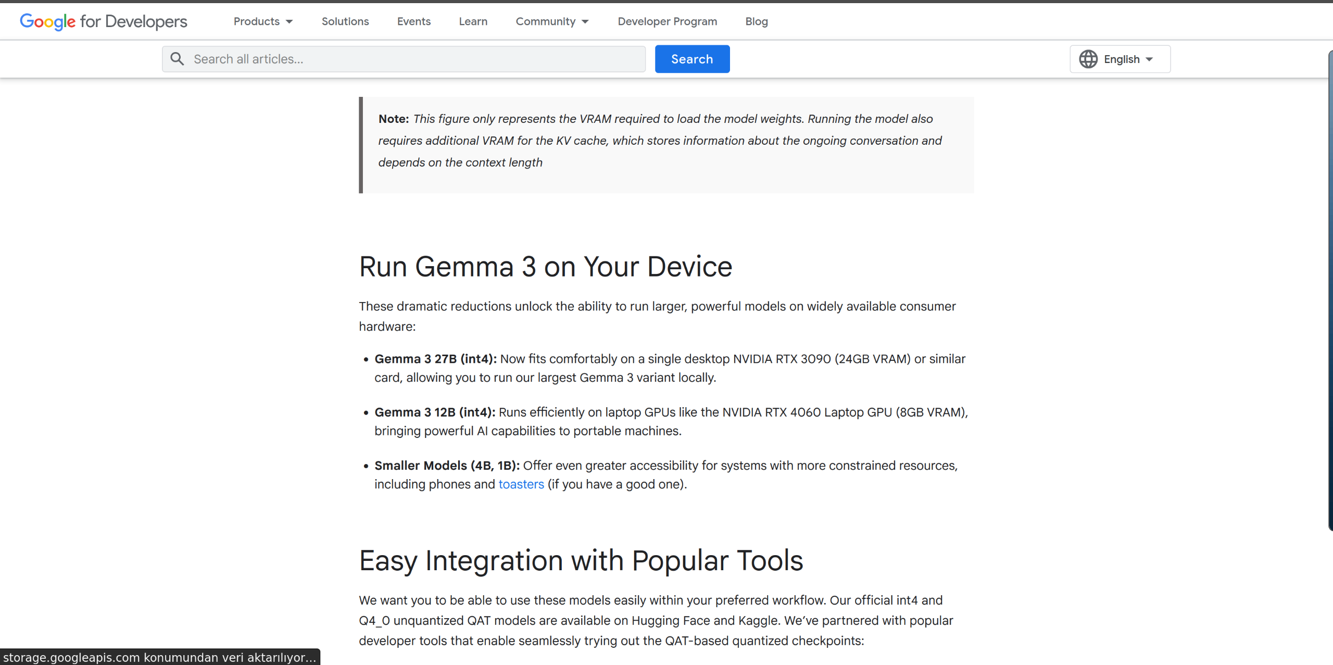Screen dimensions: 1333x665
Task: Click the page vertical scrollbar
Action: 1330,292
